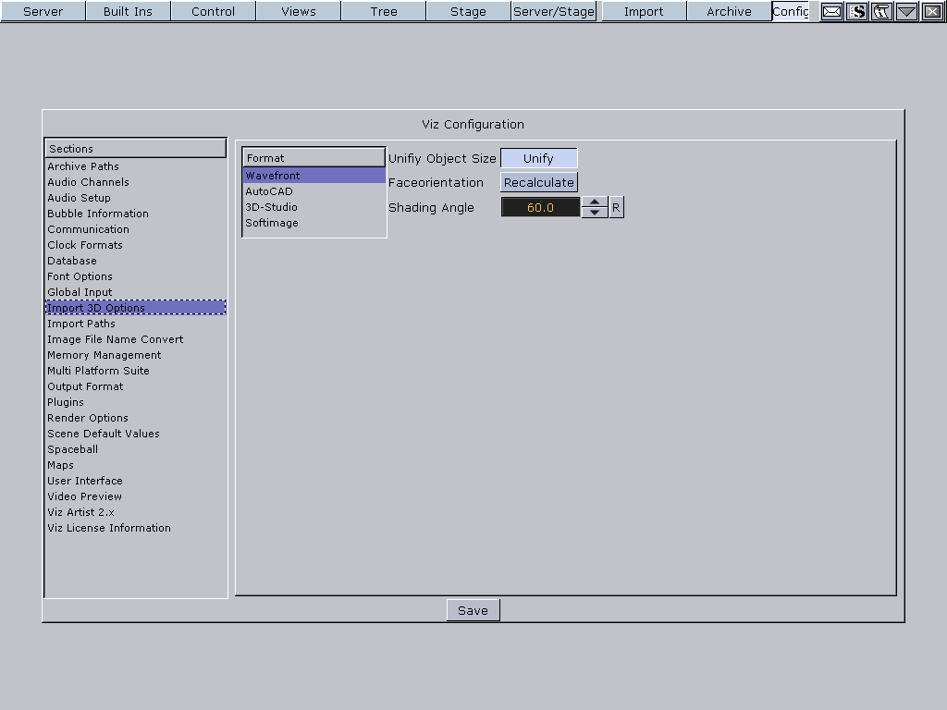The width and height of the screenshot is (947, 710).
Task: Open the Render Options section
Action: [87, 418]
